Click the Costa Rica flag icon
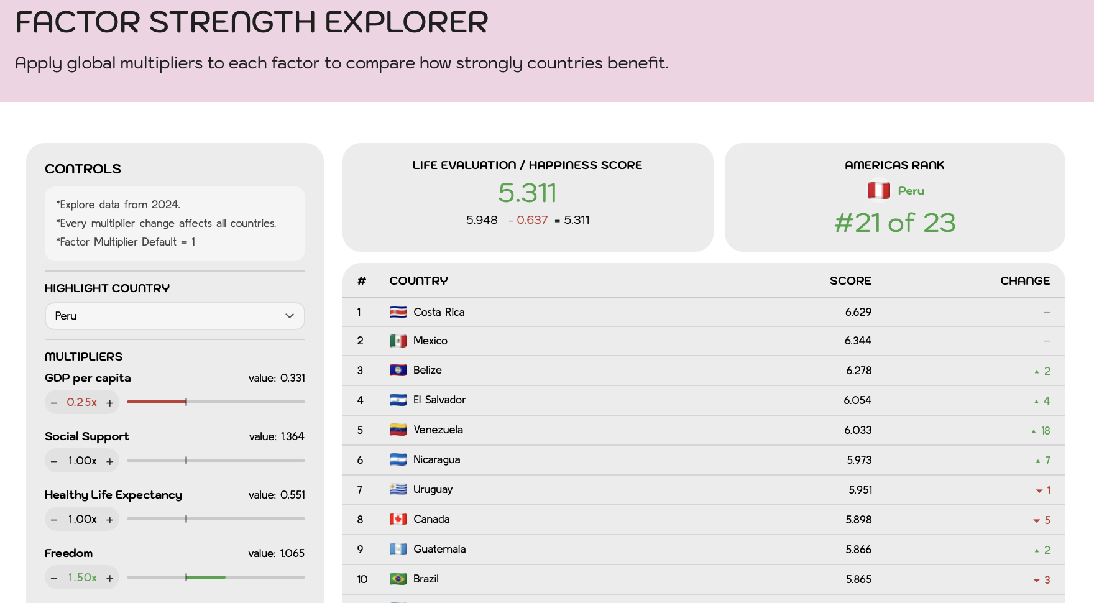 pyautogui.click(x=398, y=312)
